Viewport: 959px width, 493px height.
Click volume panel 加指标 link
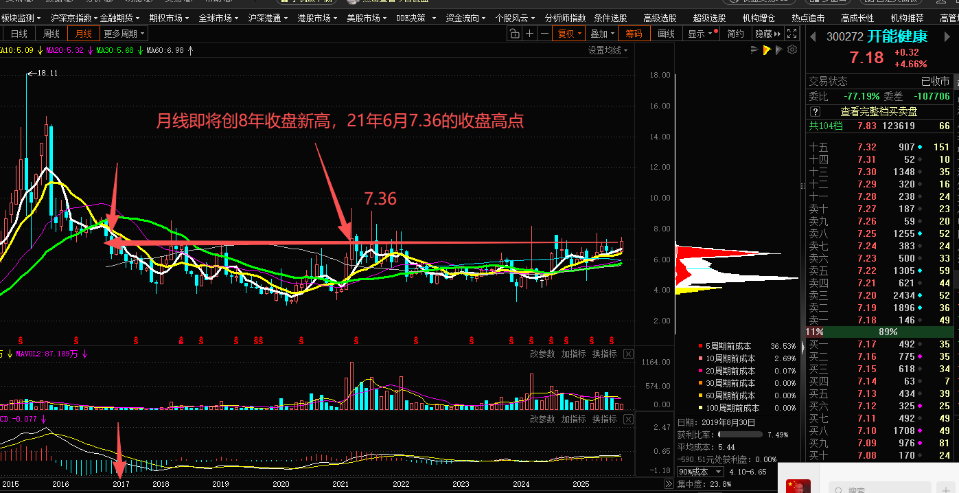click(x=573, y=354)
